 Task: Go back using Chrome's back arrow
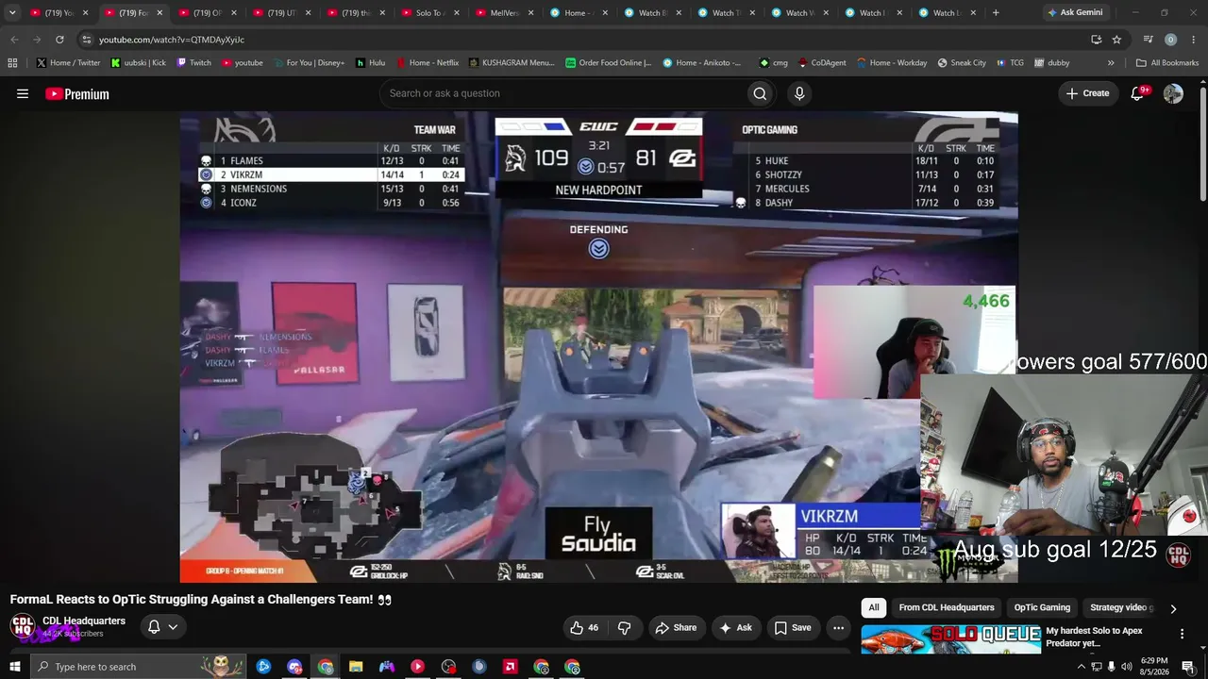(14, 40)
